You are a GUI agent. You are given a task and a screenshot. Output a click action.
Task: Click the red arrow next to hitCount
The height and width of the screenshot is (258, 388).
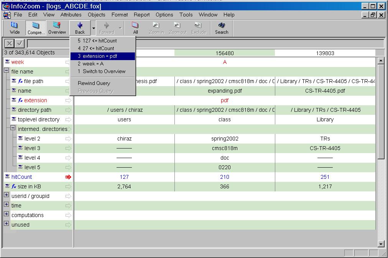[x=68, y=177]
